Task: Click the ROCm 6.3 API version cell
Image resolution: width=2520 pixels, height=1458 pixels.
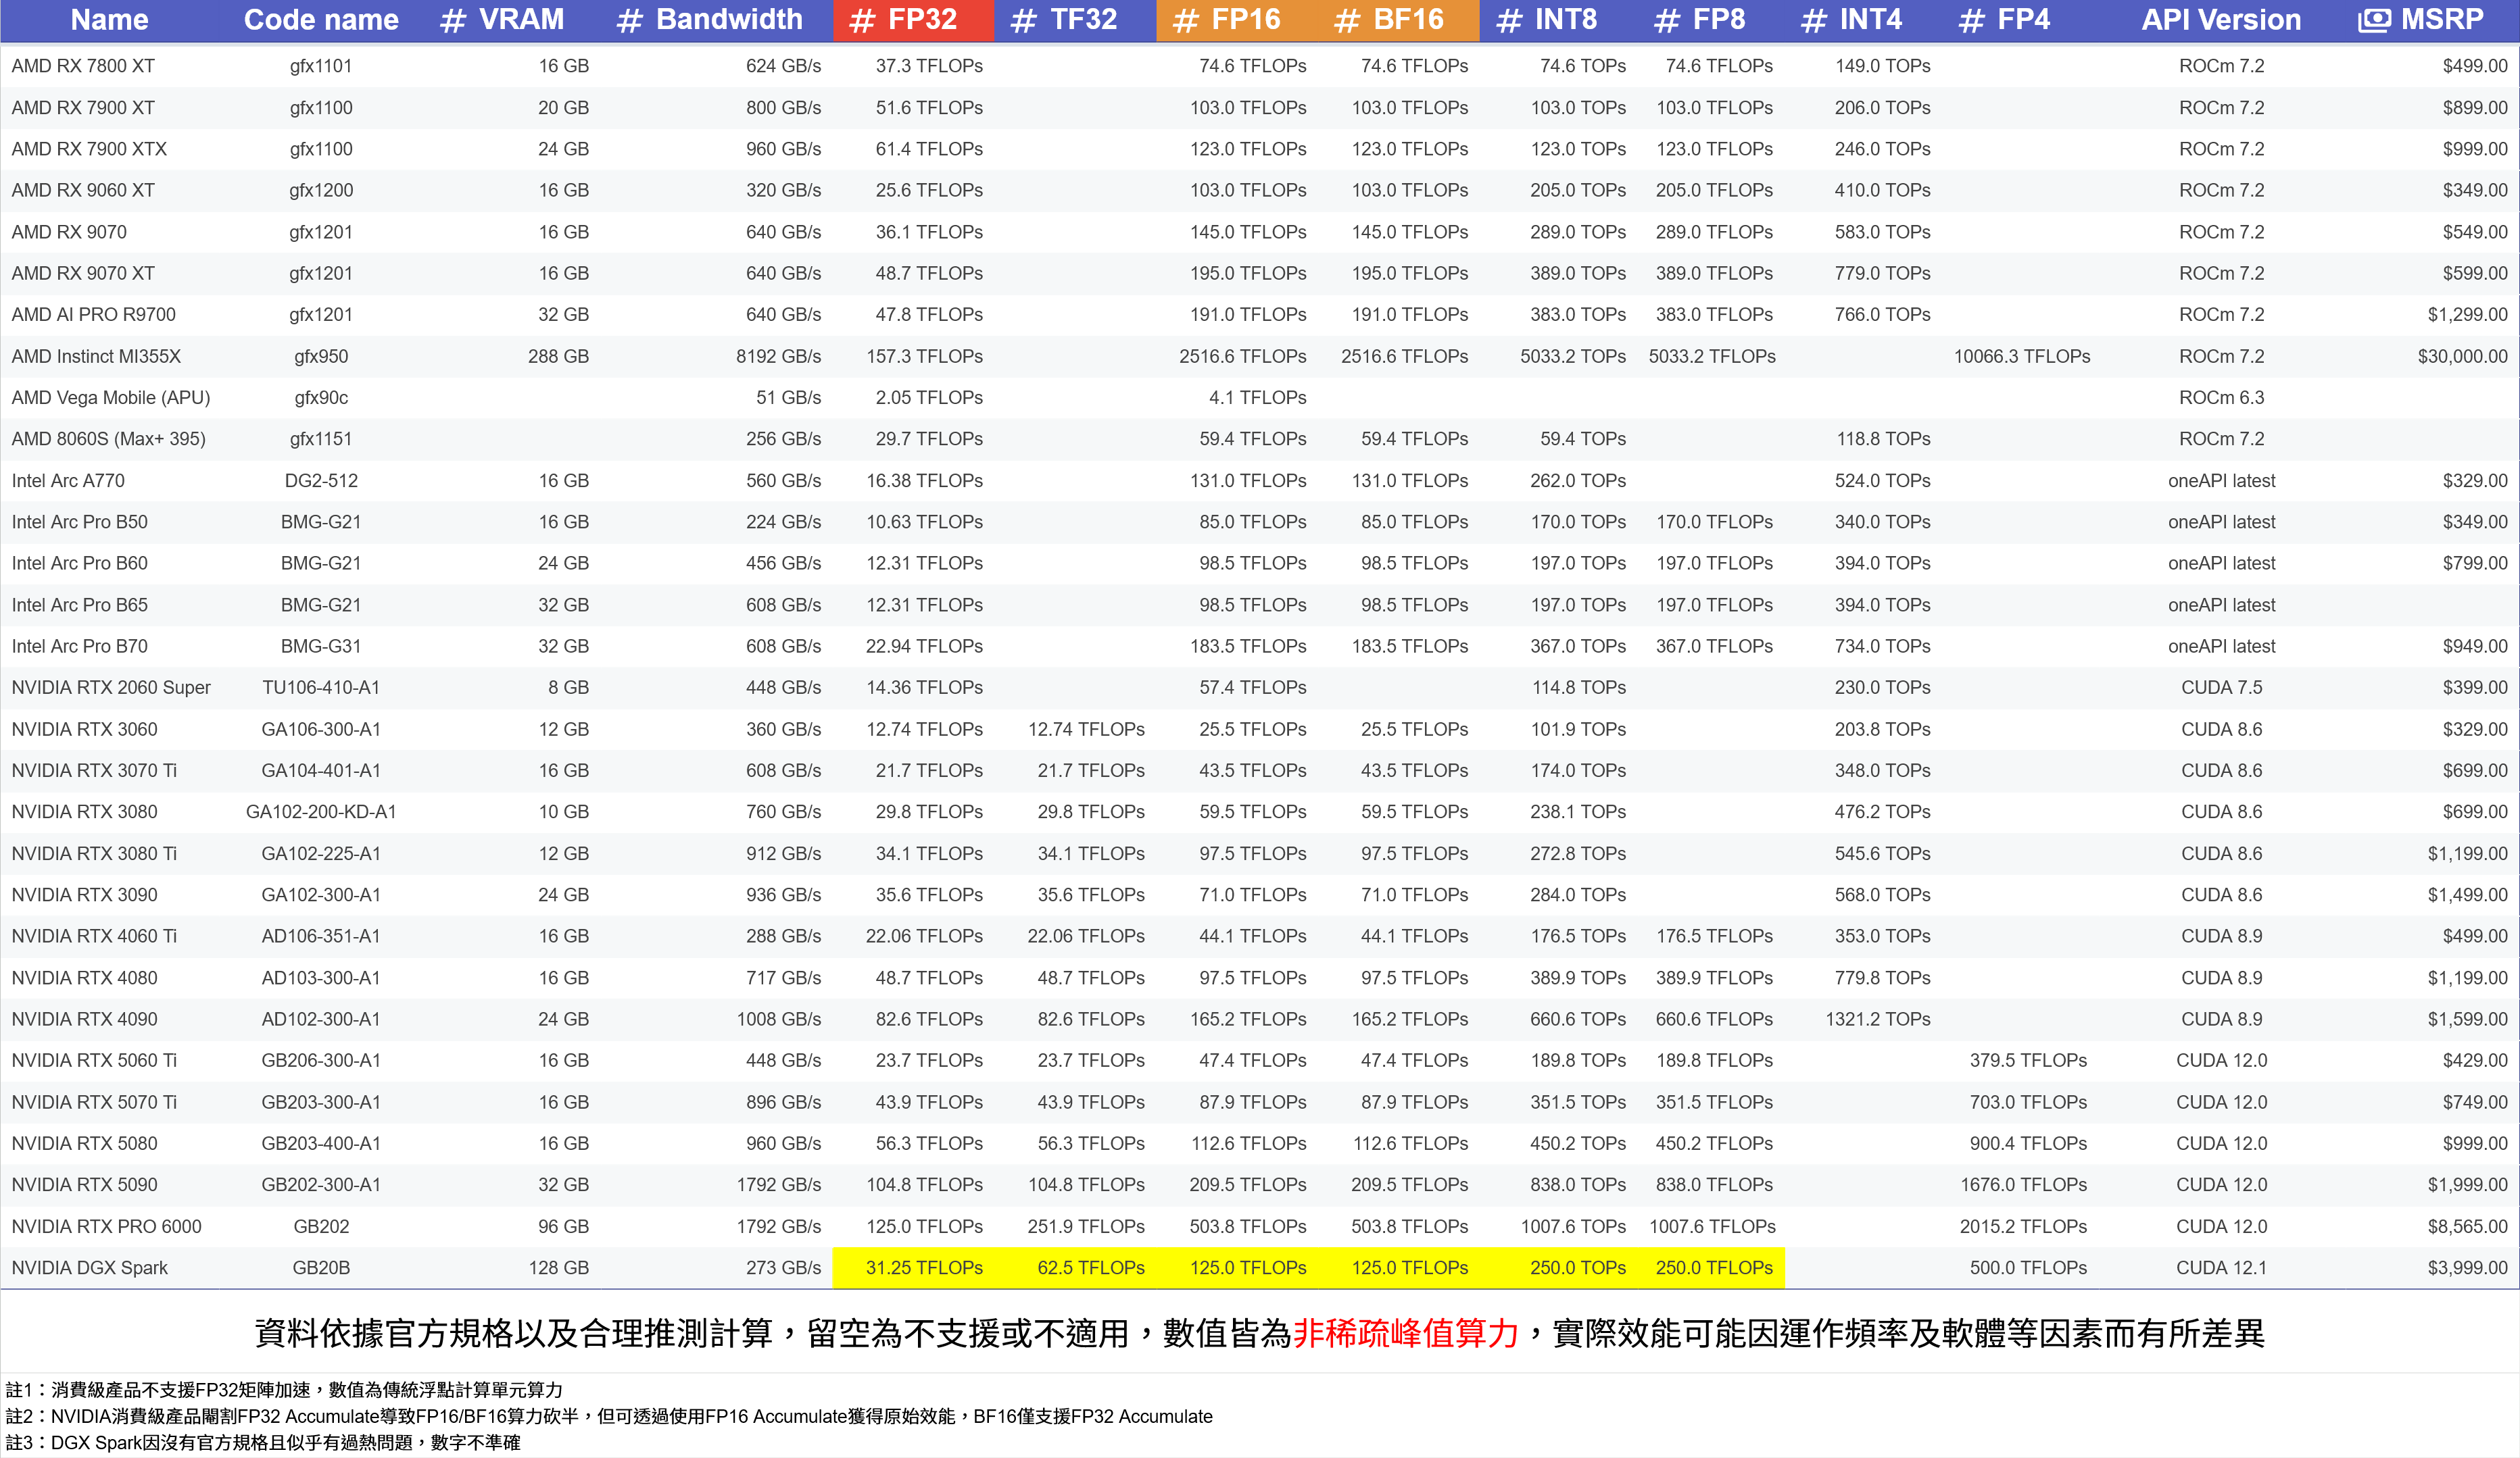Action: click(x=2221, y=398)
